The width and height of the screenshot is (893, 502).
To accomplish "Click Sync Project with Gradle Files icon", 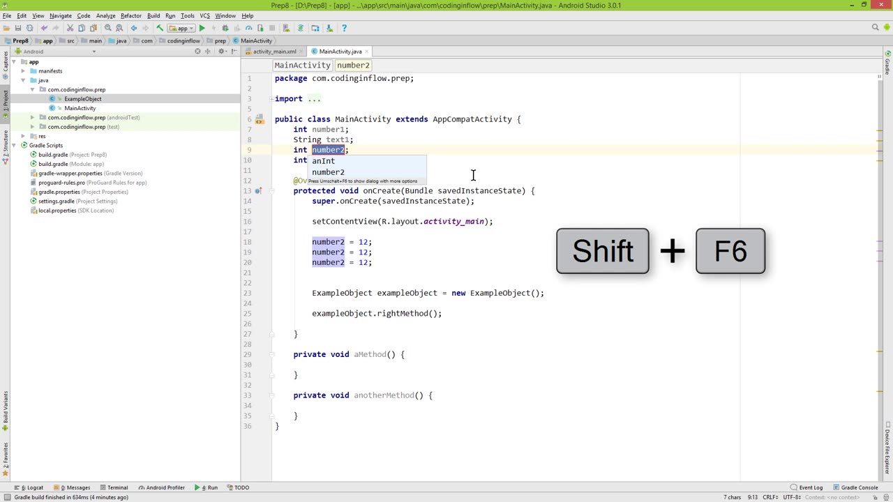I will [x=301, y=28].
